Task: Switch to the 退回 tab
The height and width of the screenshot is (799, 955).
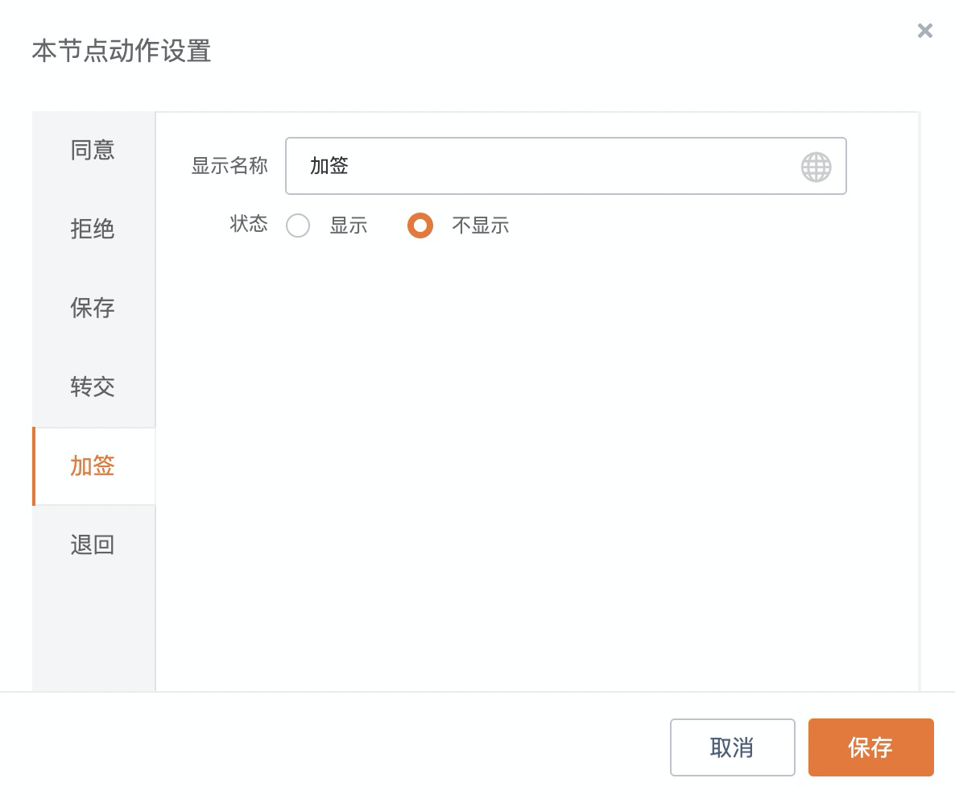Action: click(93, 544)
